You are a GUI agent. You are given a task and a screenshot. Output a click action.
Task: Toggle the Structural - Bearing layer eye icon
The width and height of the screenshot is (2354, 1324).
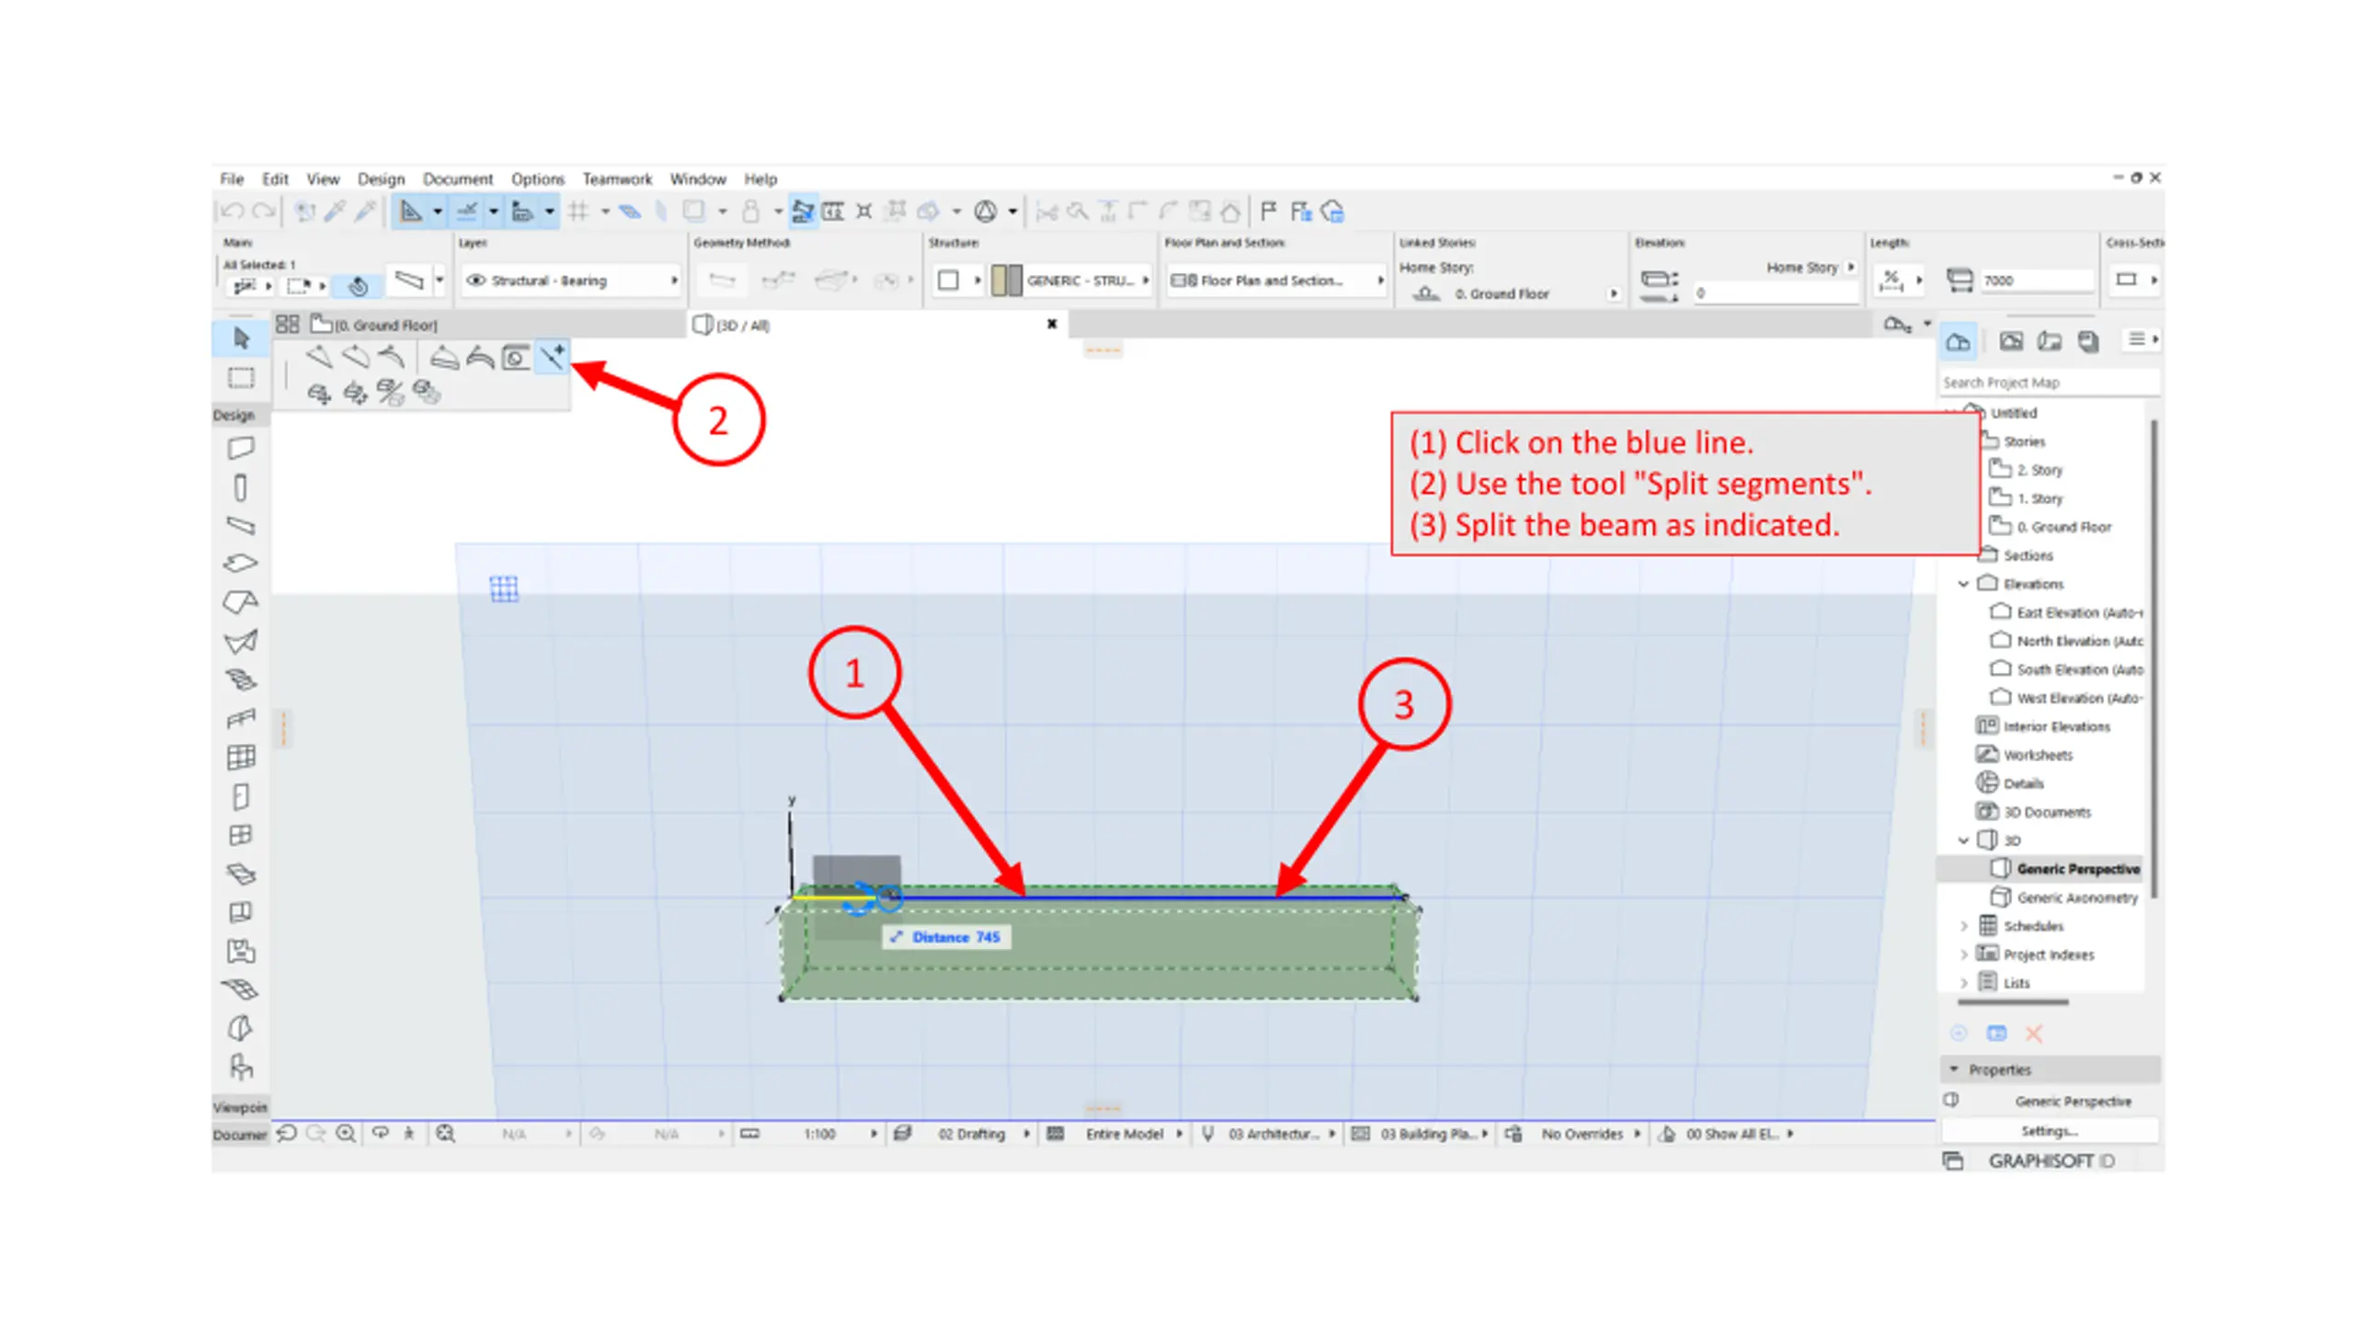pos(475,280)
